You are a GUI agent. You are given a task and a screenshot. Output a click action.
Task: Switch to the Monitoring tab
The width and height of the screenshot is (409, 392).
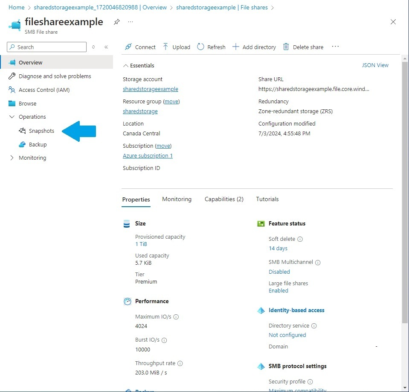pos(177,199)
